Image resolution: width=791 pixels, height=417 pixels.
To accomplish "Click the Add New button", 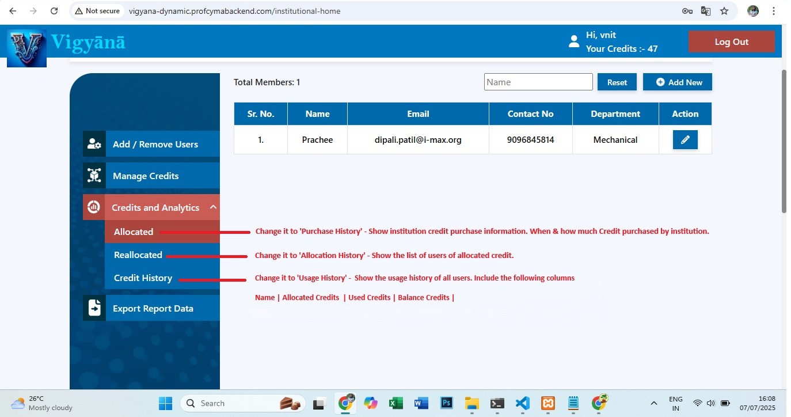I will pyautogui.click(x=678, y=82).
